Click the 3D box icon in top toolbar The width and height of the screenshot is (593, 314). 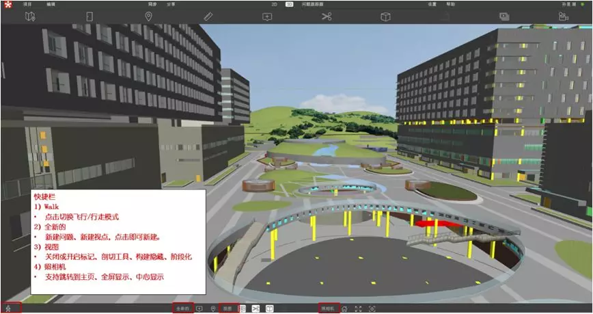(385, 16)
